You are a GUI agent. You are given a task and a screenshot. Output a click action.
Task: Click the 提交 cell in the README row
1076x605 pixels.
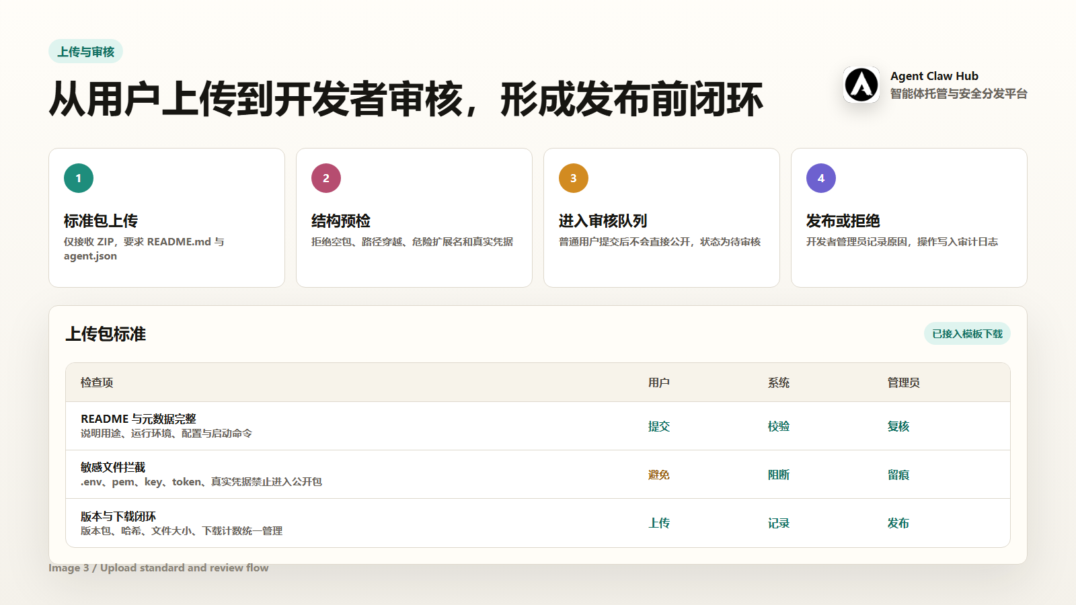coord(659,426)
